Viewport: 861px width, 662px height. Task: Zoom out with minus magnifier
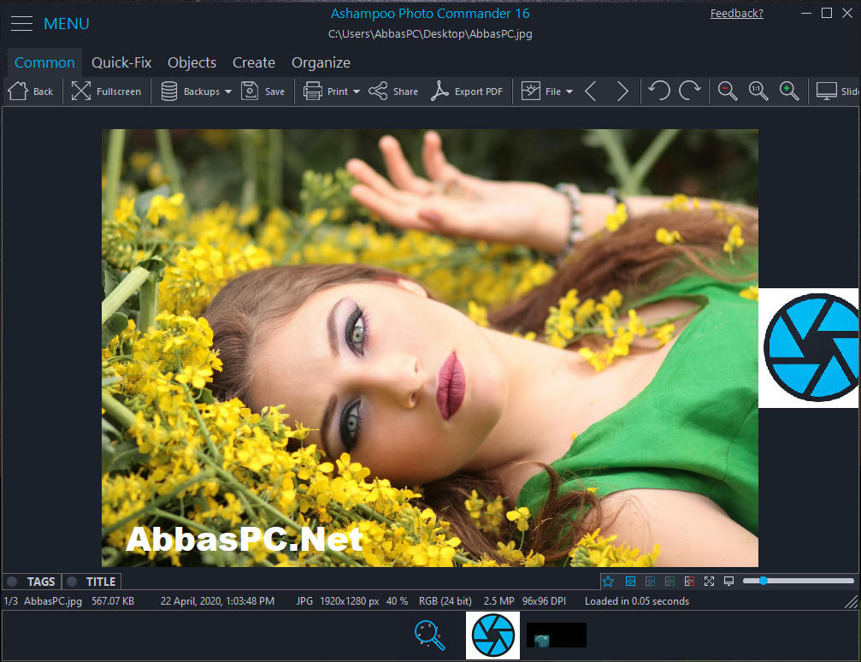coord(727,91)
